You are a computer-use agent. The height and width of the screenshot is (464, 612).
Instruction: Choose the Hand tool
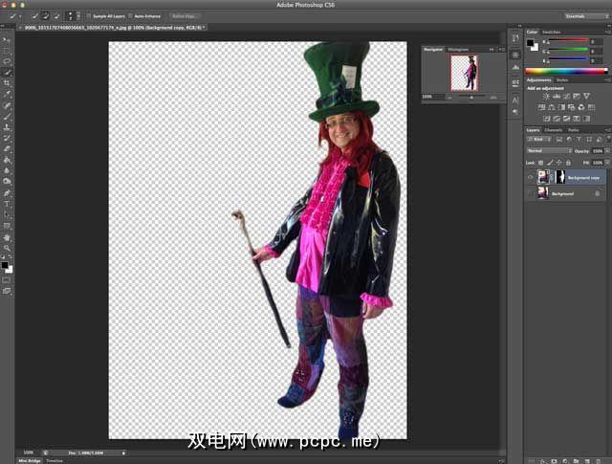[x=7, y=236]
